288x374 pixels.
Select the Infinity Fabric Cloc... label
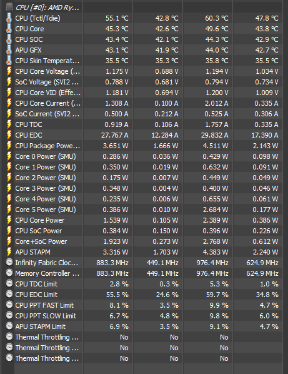coord(47,263)
